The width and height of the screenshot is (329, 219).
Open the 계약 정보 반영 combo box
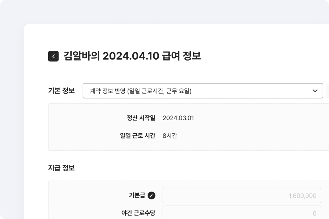point(202,91)
